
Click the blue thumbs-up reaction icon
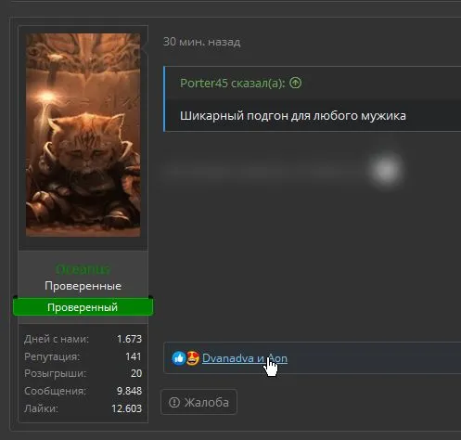click(179, 358)
